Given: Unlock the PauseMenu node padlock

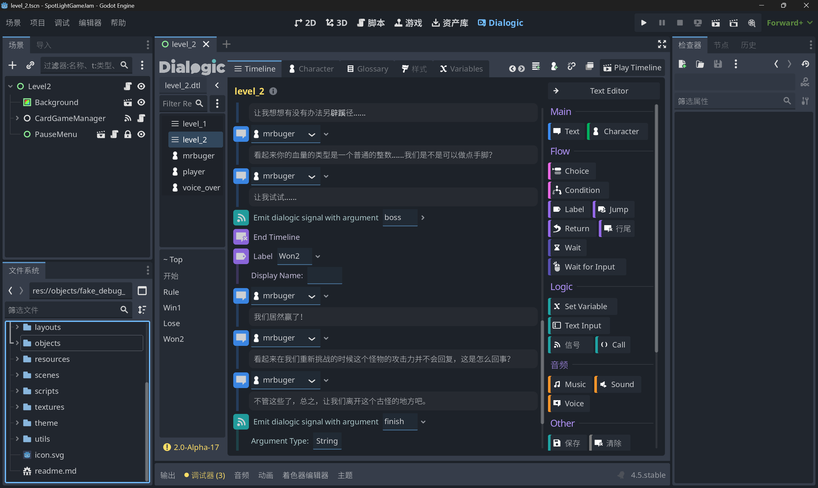Looking at the screenshot, I should (x=127, y=134).
